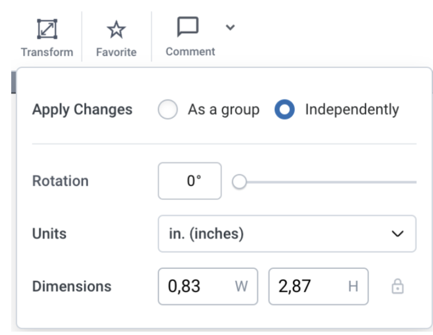Click the "Favorite" toolbar label
Viewport: 433px width, 335px height.
tap(116, 52)
